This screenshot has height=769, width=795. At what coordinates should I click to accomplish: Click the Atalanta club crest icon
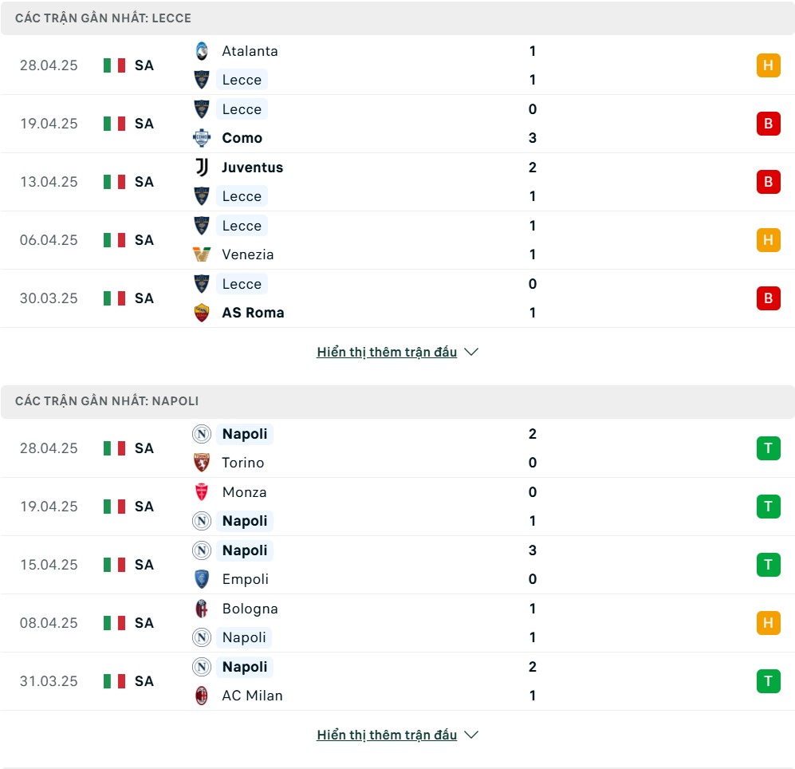[202, 51]
